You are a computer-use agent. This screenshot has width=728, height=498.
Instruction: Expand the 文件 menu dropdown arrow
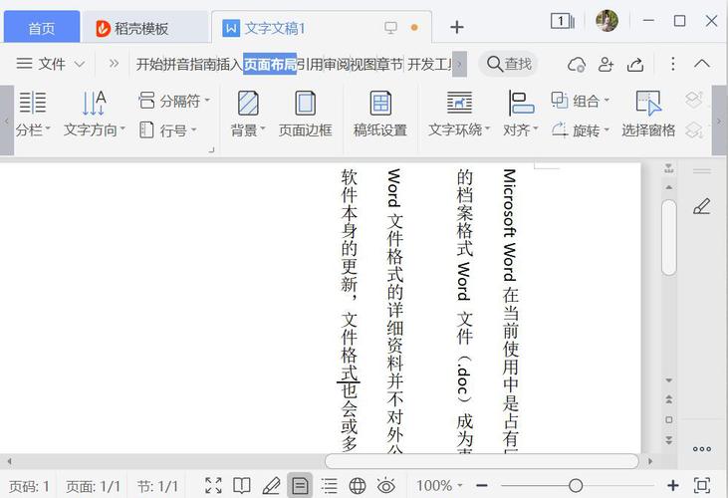(x=80, y=64)
